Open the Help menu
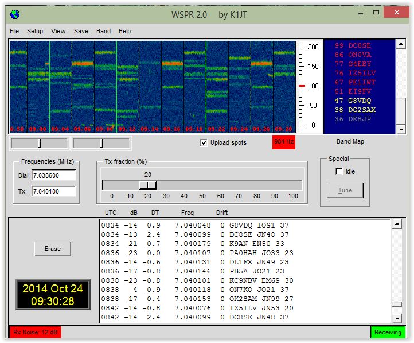Screen dimensions: 414x343 click(x=124, y=31)
